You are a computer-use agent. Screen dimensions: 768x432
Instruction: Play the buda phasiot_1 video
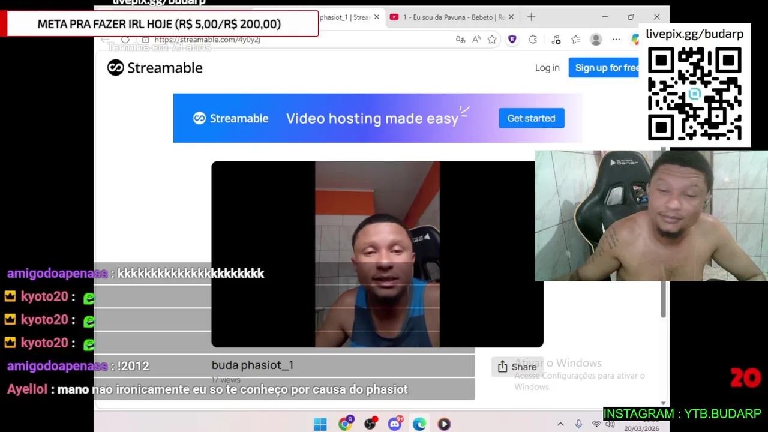pyautogui.click(x=377, y=254)
